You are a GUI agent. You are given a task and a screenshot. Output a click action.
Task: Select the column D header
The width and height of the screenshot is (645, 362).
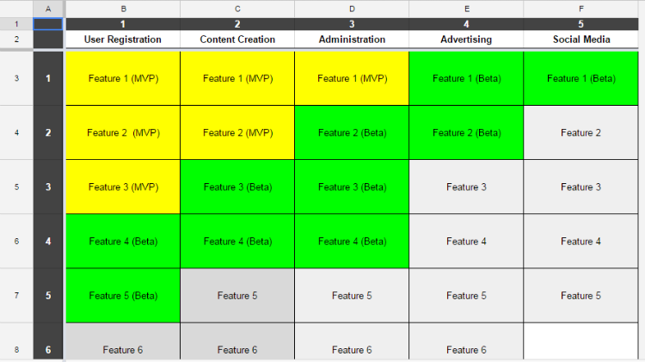(x=352, y=8)
